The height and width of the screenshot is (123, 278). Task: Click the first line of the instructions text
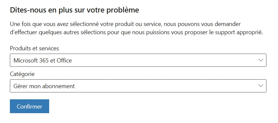click(x=125, y=24)
